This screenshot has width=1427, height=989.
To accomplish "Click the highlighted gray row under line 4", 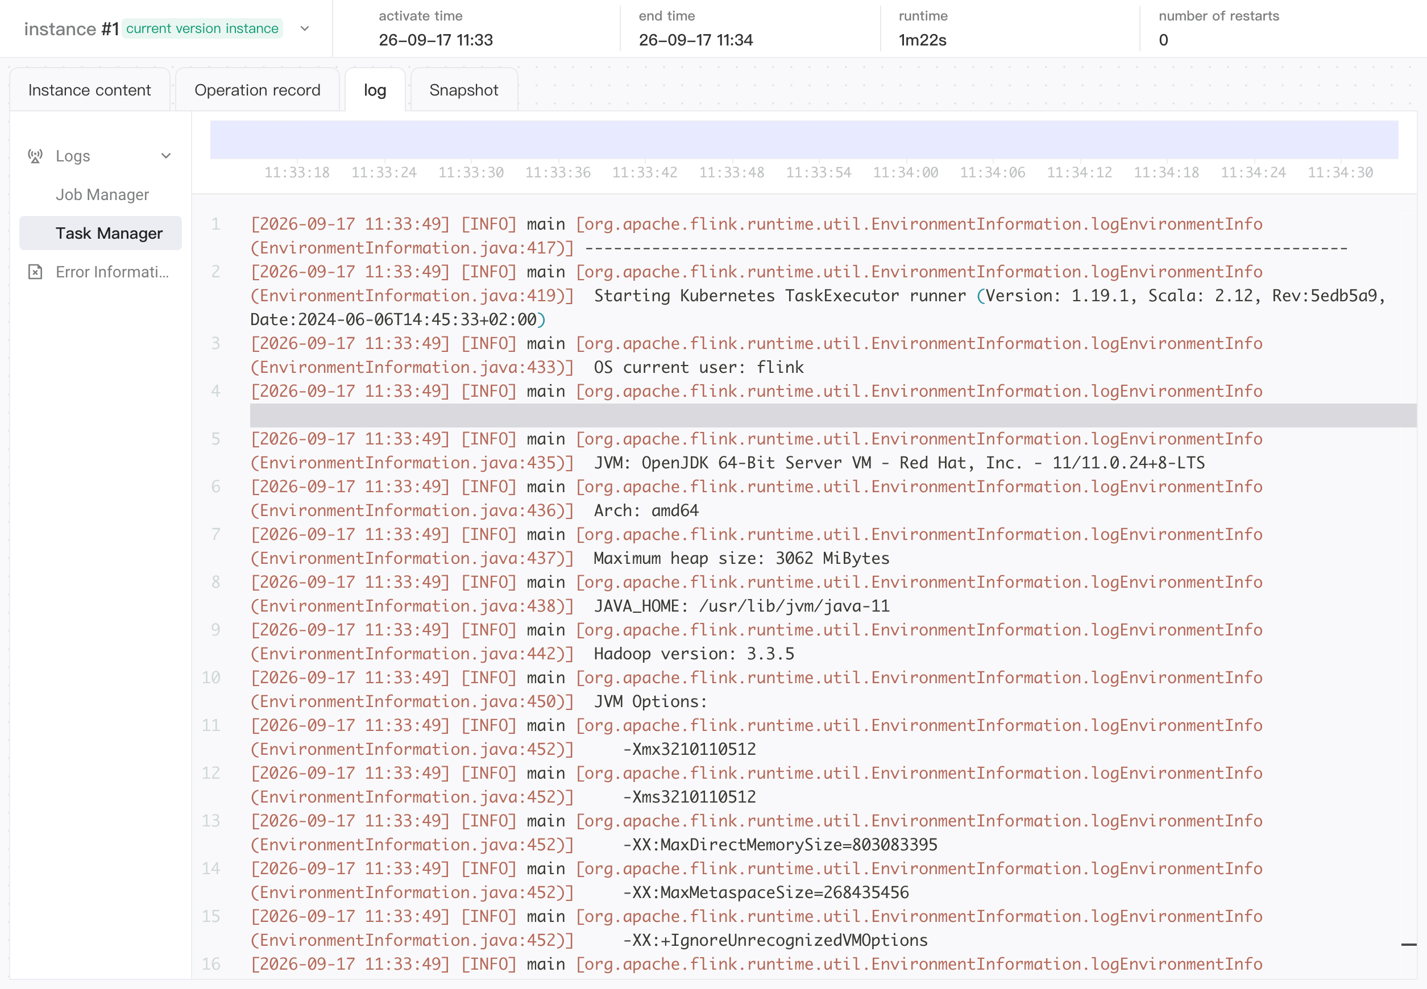I will coord(832,415).
